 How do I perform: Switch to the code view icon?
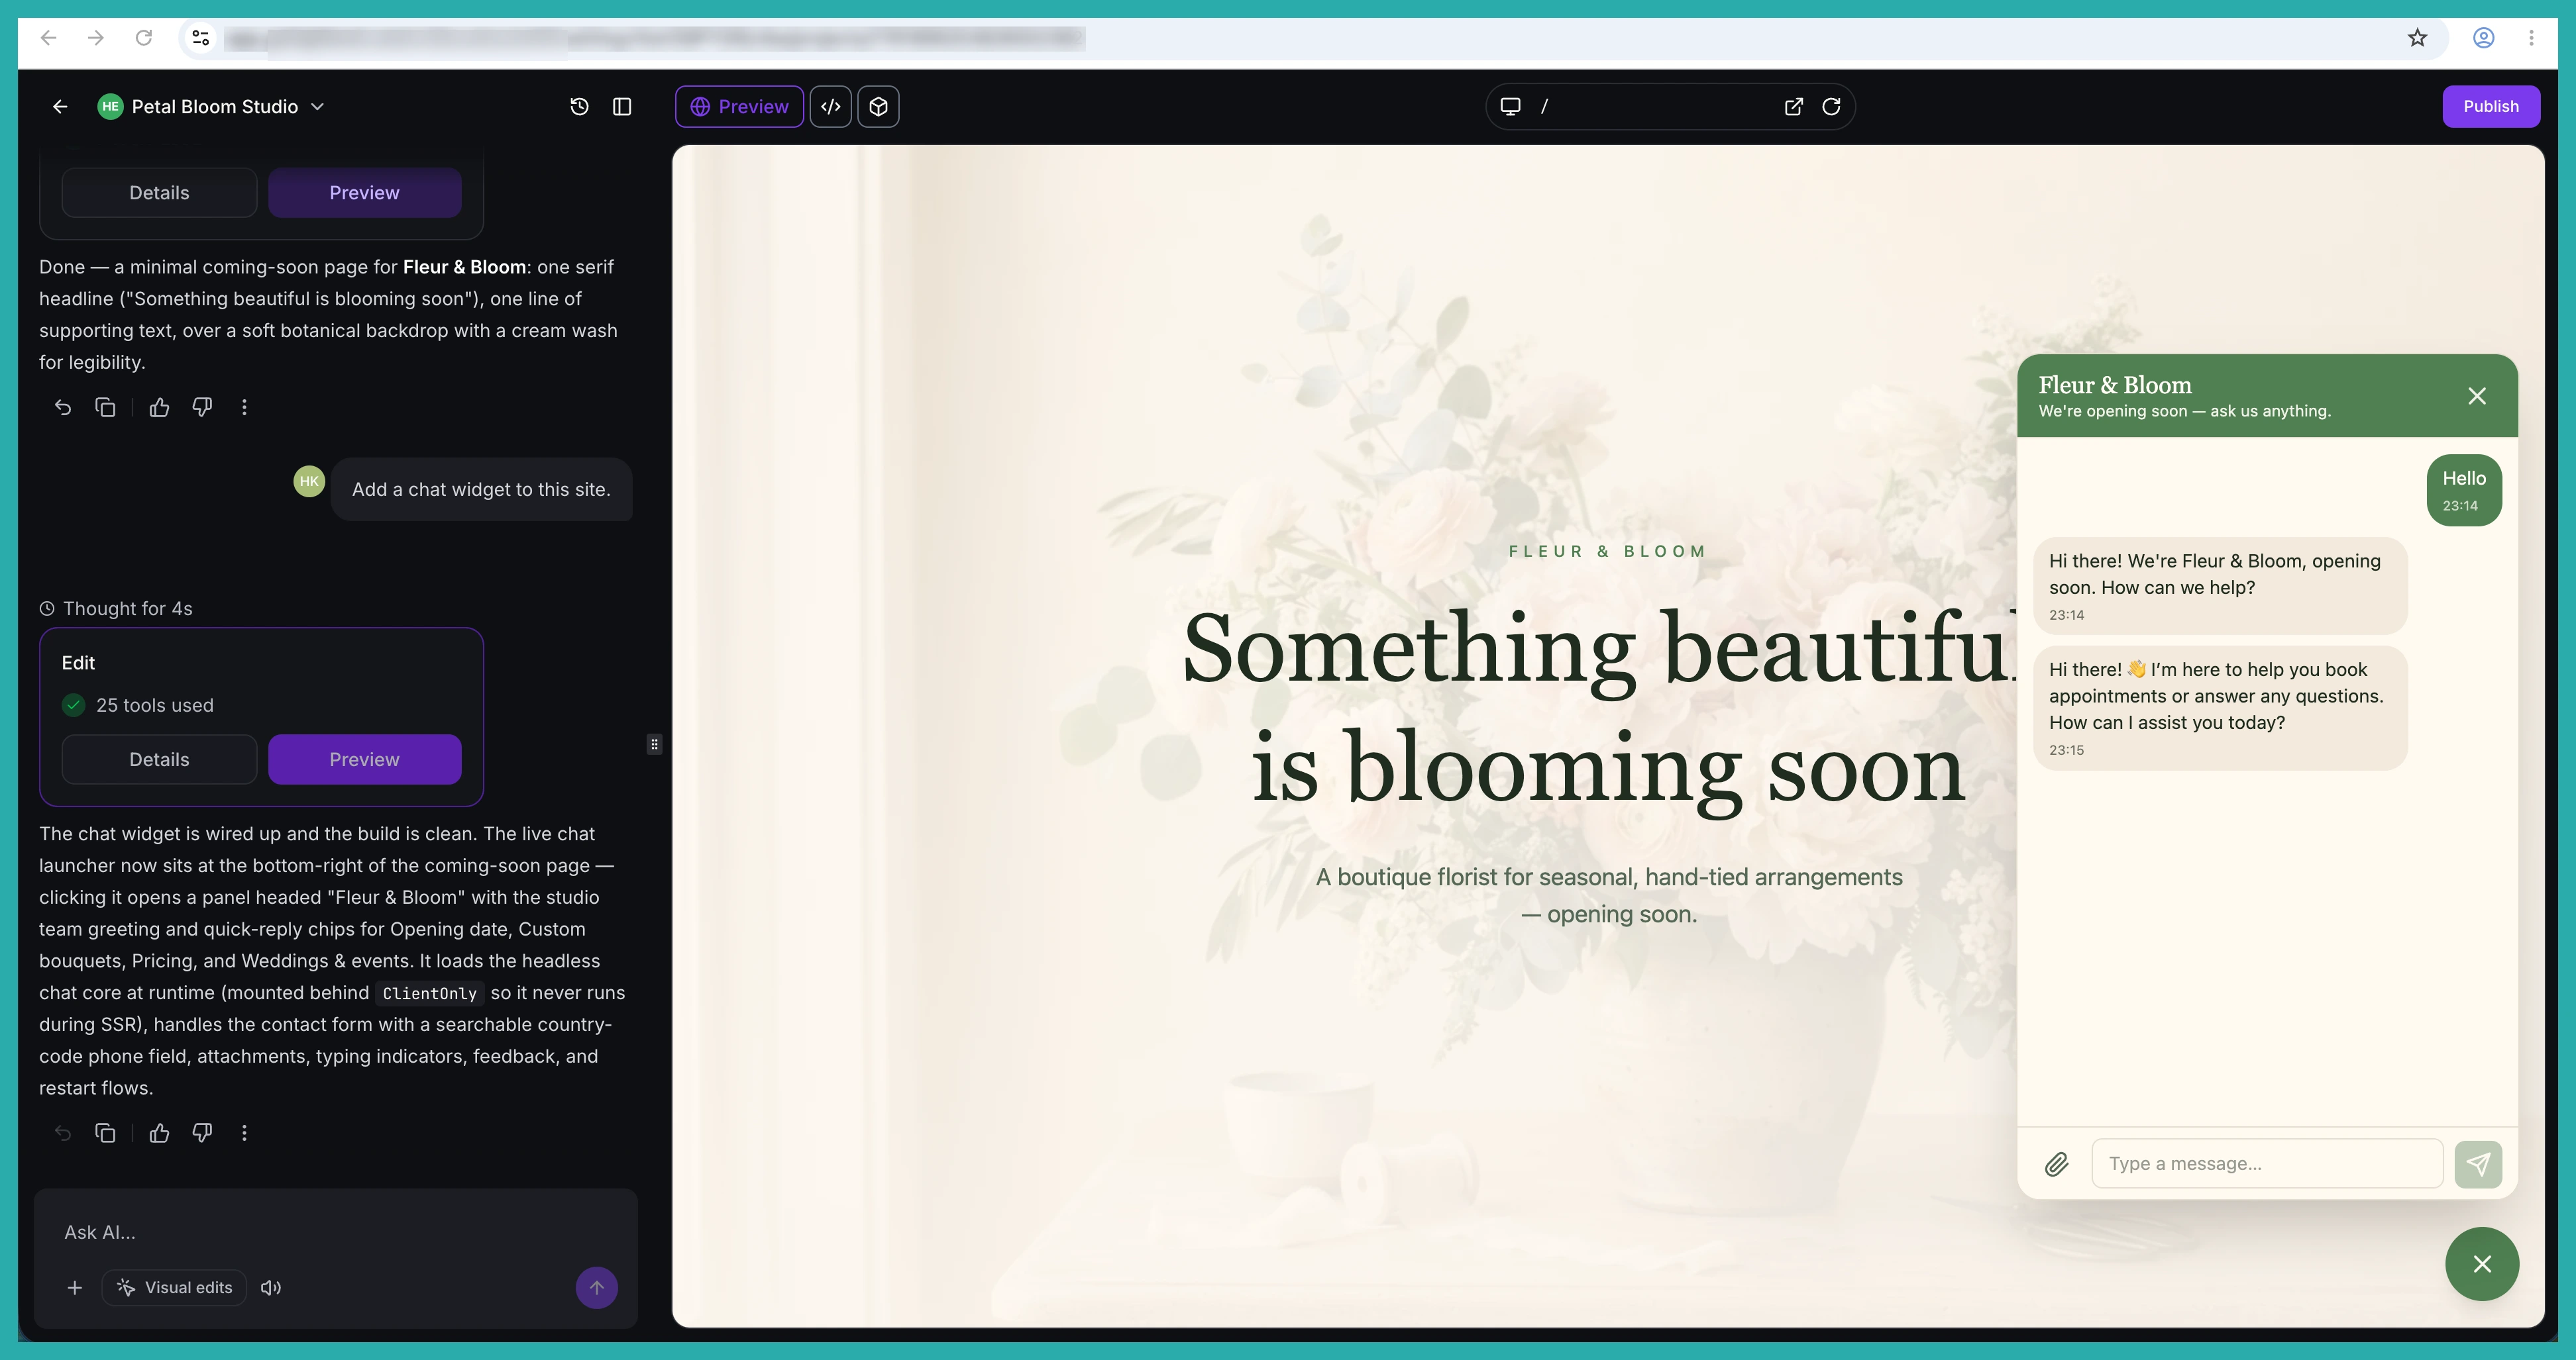point(831,107)
